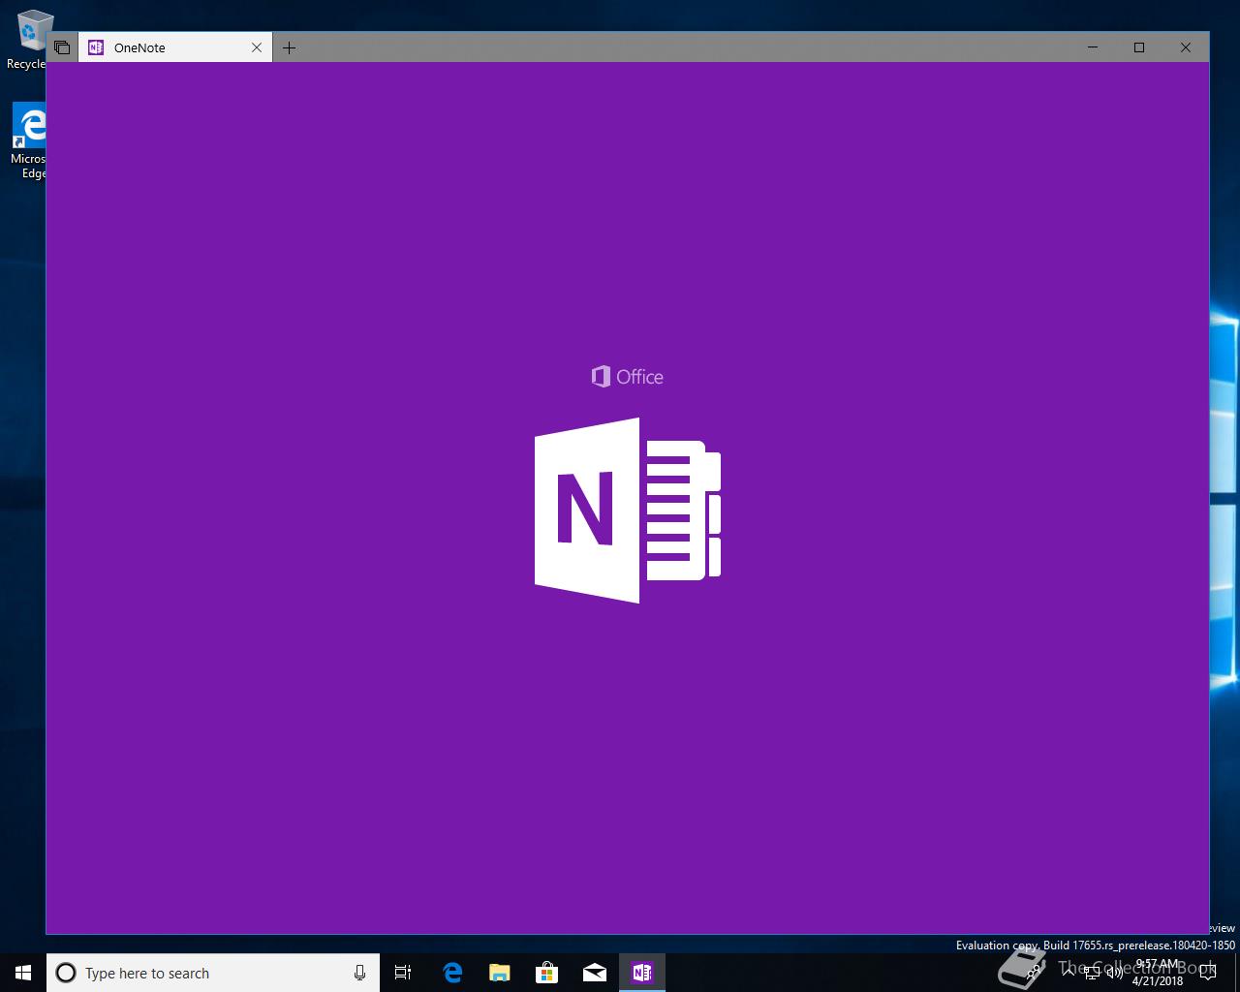Click the 'Type here to search' box

(x=213, y=973)
